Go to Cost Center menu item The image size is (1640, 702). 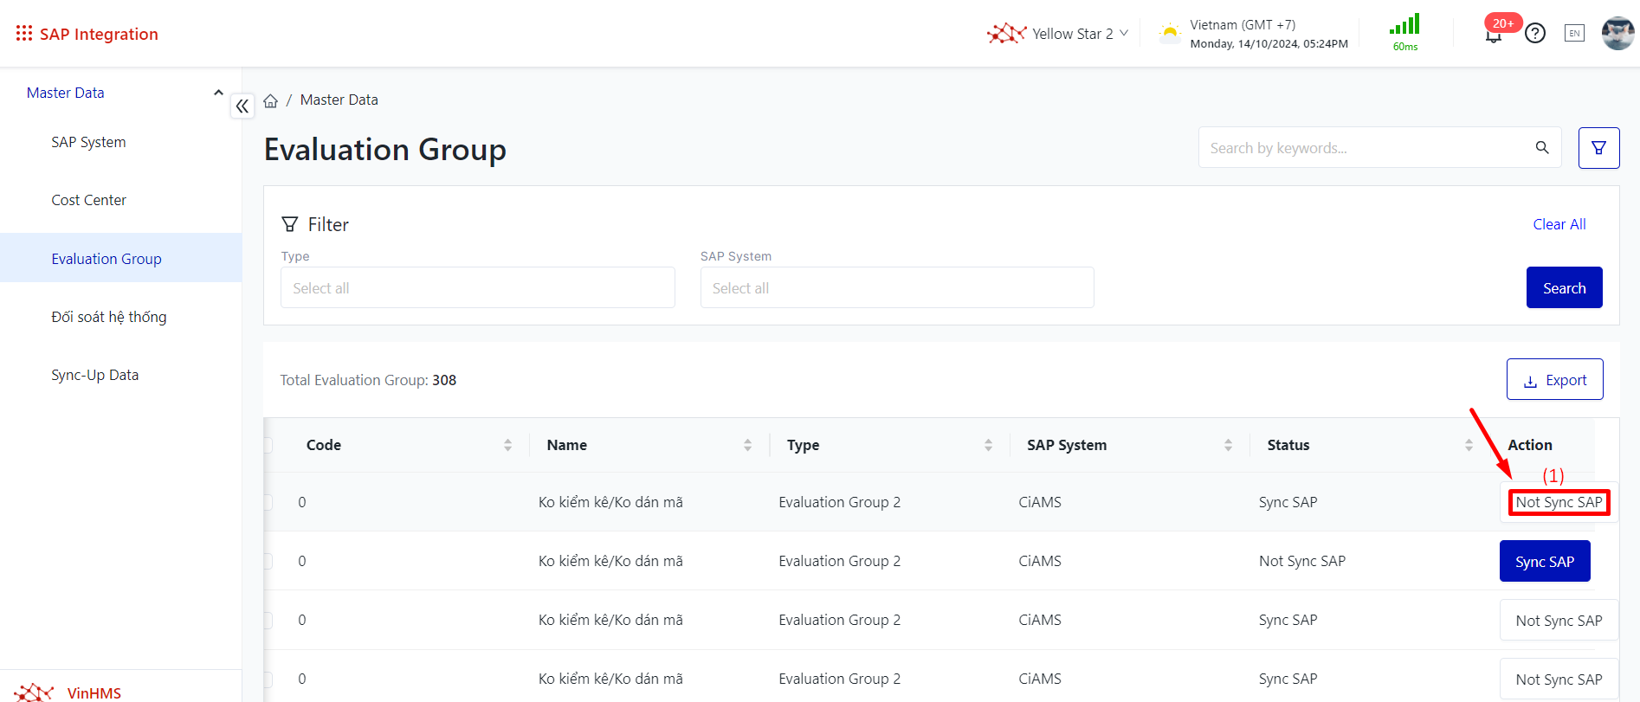click(x=88, y=200)
